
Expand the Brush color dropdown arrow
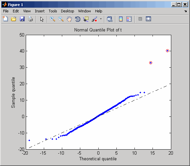tap(101, 19)
